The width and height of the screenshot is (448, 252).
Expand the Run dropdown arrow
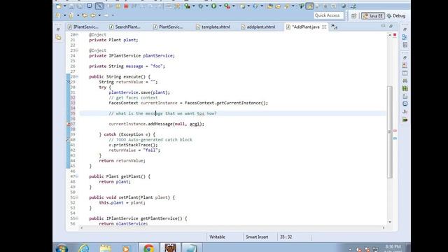click(x=220, y=6)
